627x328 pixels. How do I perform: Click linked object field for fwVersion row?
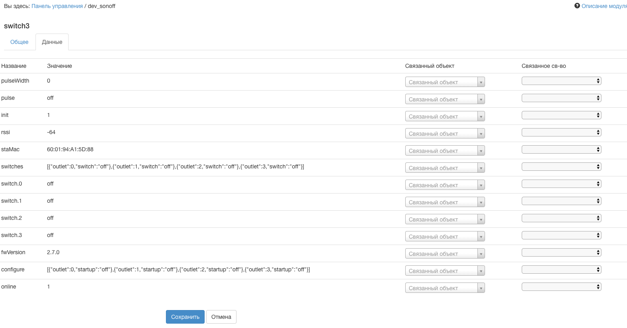click(x=441, y=254)
